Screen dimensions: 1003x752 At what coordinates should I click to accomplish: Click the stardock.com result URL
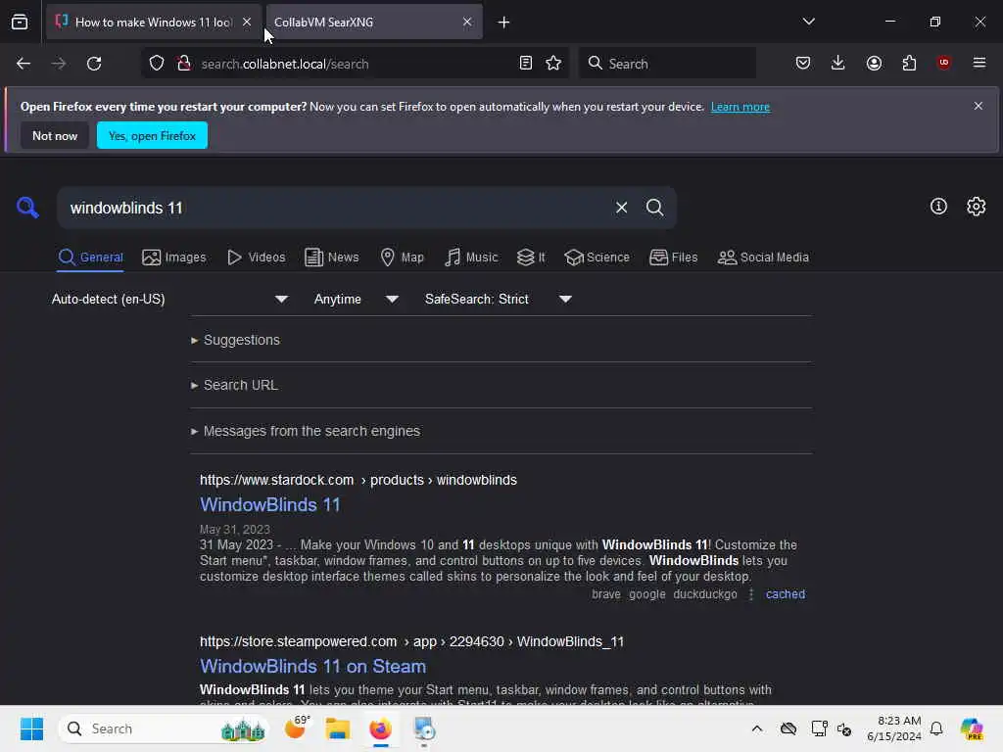(358, 480)
